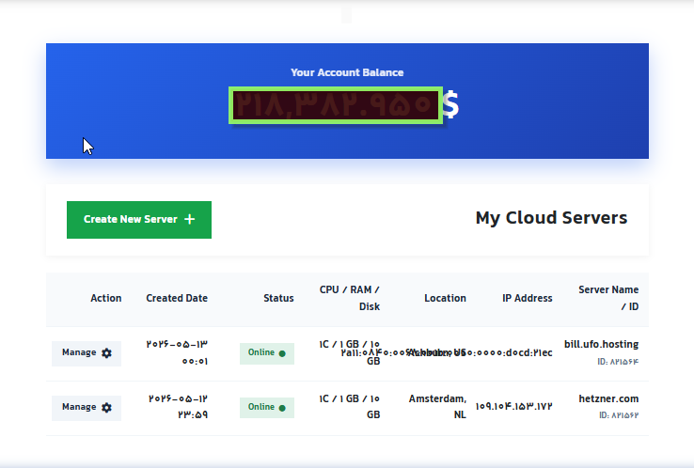The width and height of the screenshot is (694, 468).
Task: Open Manage for the hetzner.com server
Action: (x=87, y=408)
